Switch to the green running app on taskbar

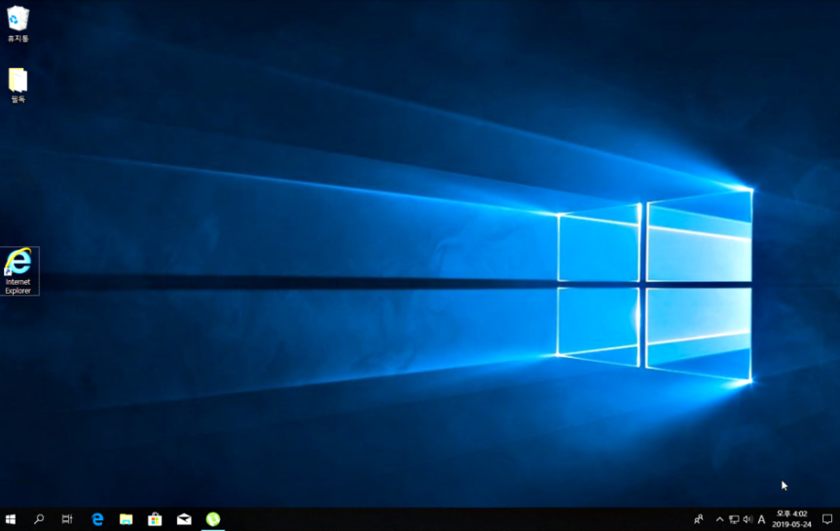[x=213, y=519]
